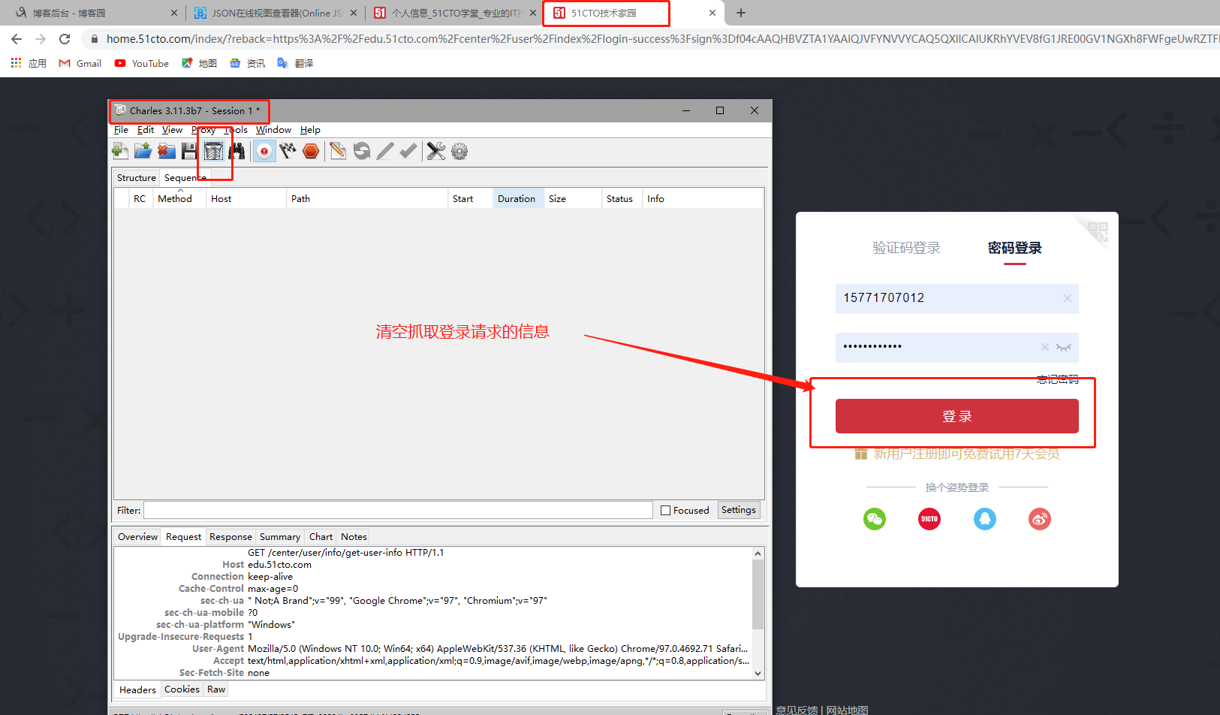This screenshot has width=1220, height=715.
Task: Switch to the Structure tab
Action: click(x=137, y=178)
